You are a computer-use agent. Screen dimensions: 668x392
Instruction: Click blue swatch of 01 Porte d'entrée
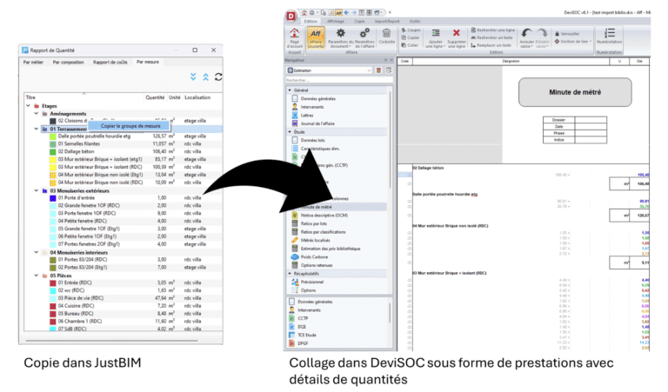click(x=53, y=198)
